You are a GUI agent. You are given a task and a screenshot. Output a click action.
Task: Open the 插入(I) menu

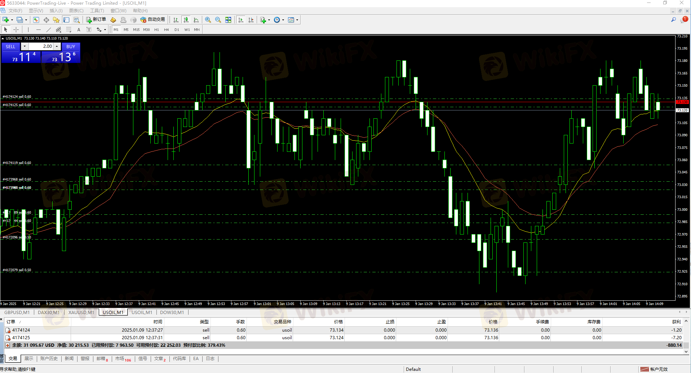coord(56,11)
